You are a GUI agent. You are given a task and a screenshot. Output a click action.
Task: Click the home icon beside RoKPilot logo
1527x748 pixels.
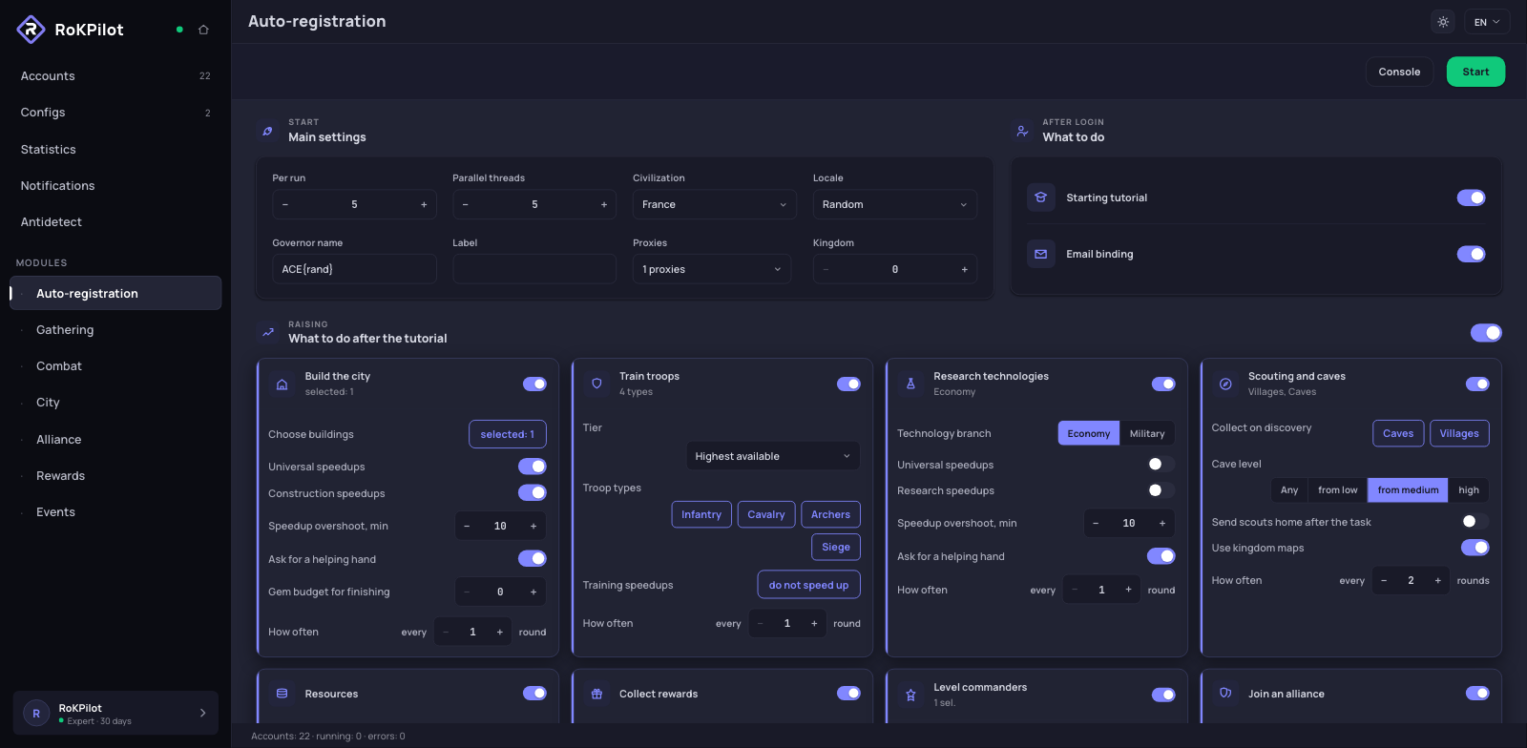pos(203,30)
